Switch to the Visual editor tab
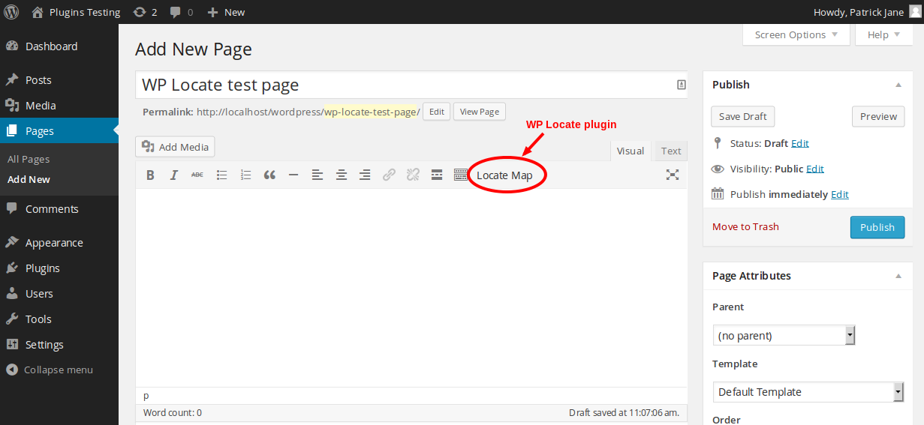The image size is (924, 425). (631, 151)
